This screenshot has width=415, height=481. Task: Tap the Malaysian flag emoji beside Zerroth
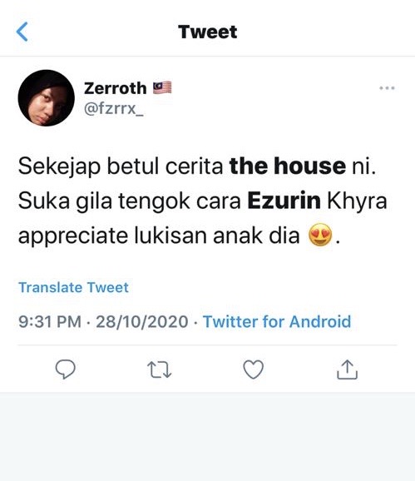coord(162,87)
